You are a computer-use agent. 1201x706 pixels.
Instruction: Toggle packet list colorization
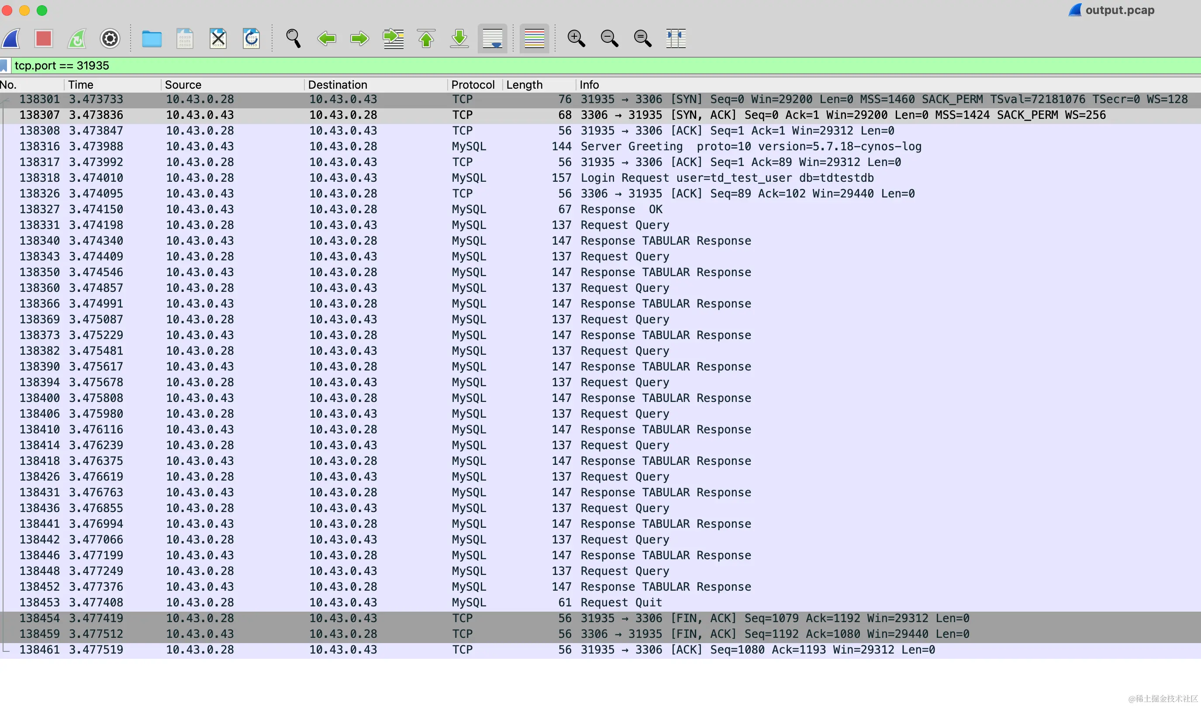pos(534,38)
